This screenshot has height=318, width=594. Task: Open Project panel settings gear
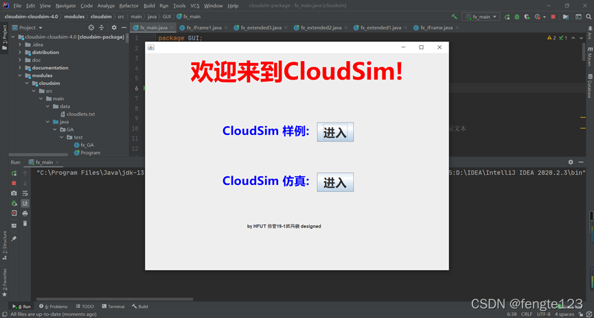coord(114,27)
